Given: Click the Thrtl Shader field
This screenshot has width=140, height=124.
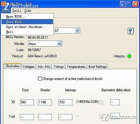Looking at the screenshot, I should point(45,117).
